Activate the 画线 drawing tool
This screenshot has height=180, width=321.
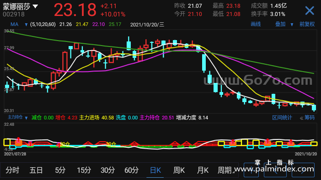(x=256, y=24)
